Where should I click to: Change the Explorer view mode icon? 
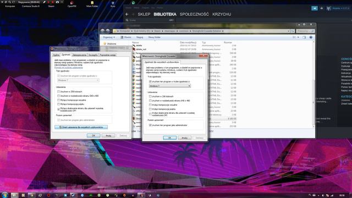pyautogui.click(x=294, y=37)
